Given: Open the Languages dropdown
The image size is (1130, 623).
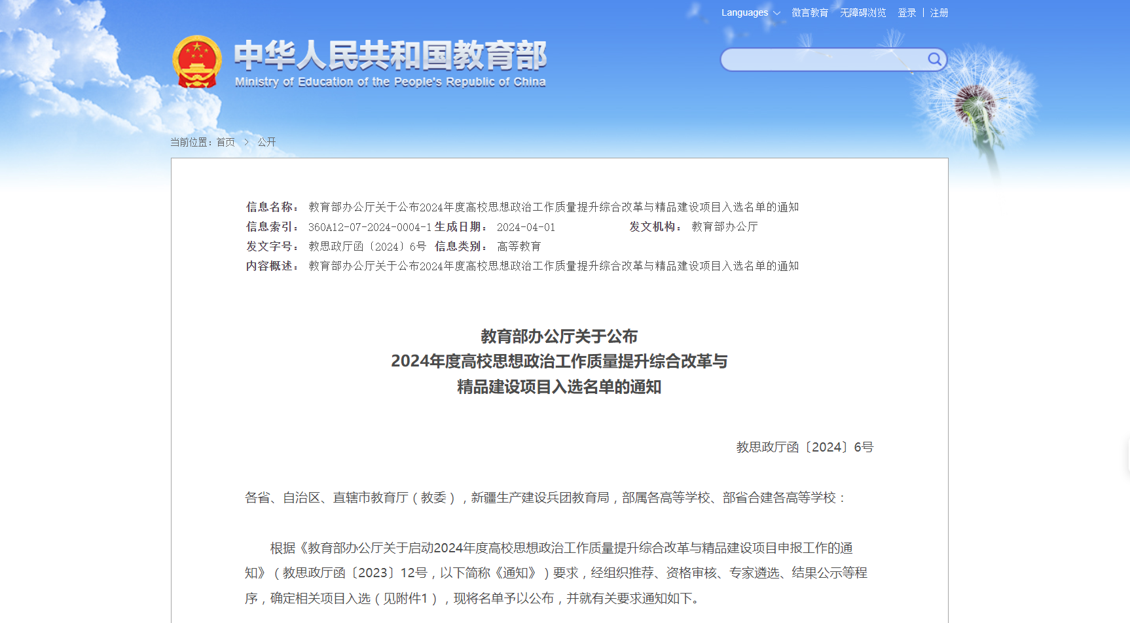Looking at the screenshot, I should pos(750,12).
